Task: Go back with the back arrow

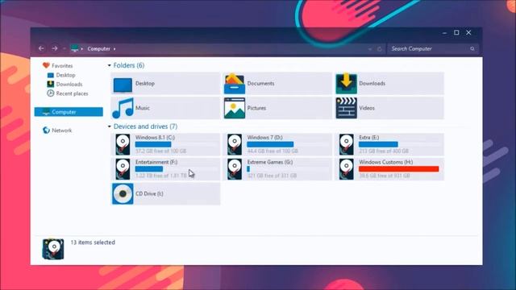Action: point(41,48)
